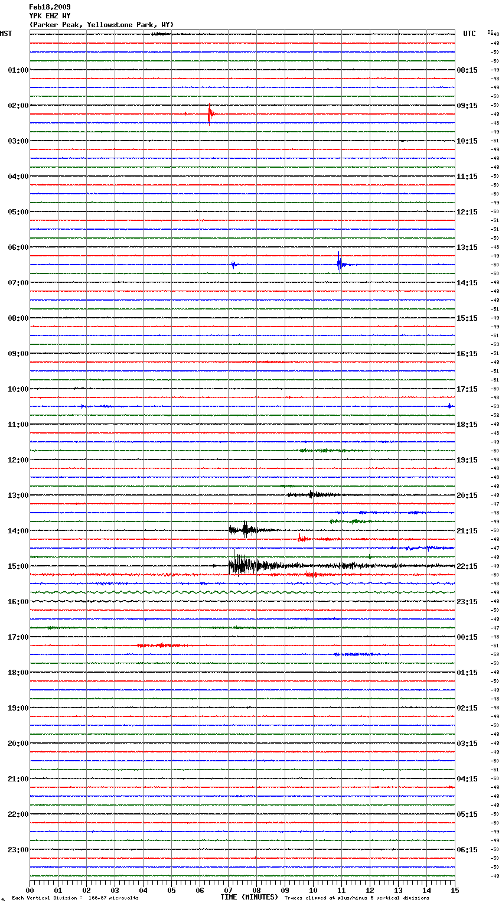Select the 14:00 MST row label
The width and height of the screenshot is (502, 906).
pyautogui.click(x=18, y=531)
